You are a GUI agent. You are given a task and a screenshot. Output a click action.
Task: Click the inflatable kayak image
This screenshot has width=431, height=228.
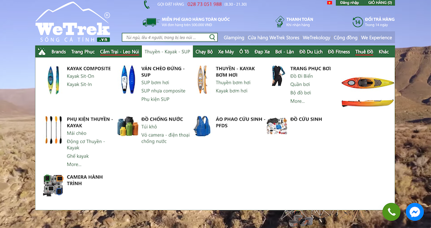[x=202, y=80]
